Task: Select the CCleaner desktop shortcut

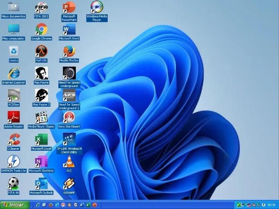Action: pos(14,142)
